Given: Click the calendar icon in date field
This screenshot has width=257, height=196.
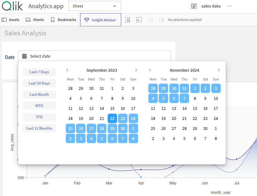Looking at the screenshot, I should 24,56.
